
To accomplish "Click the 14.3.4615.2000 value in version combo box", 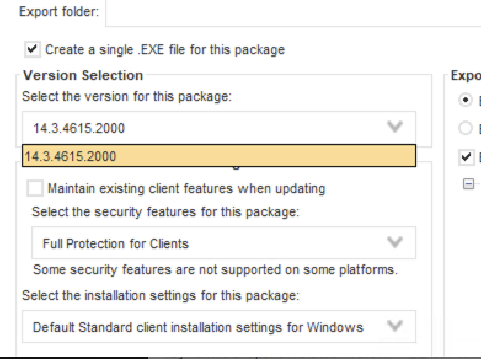I will [x=79, y=128].
